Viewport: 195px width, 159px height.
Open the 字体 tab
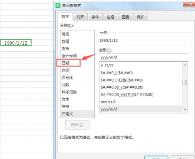[95, 17]
